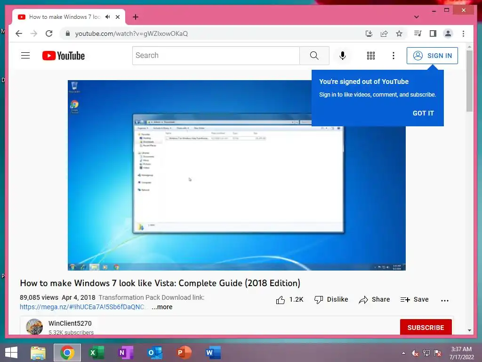The image size is (482, 362).
Task: Show hidden system tray icons
Action: [403, 353]
